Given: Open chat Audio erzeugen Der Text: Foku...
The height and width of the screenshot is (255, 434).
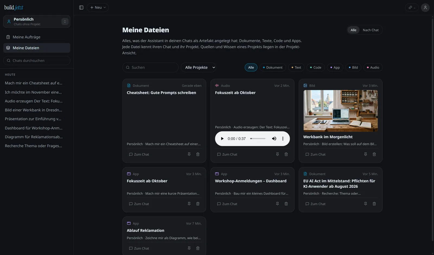Looking at the screenshot, I should click(34, 101).
